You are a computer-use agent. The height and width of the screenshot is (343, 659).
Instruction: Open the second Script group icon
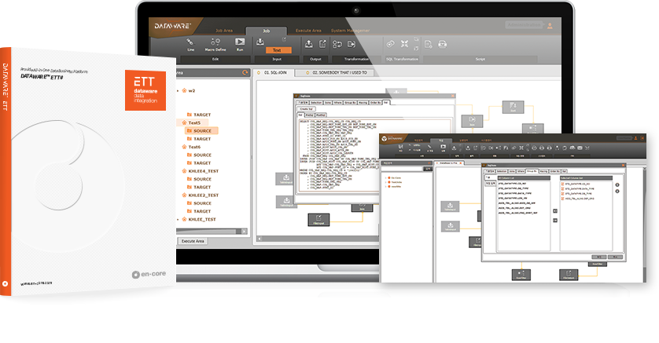(442, 44)
